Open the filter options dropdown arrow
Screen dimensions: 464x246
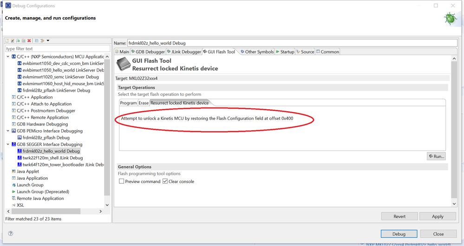coord(48,41)
